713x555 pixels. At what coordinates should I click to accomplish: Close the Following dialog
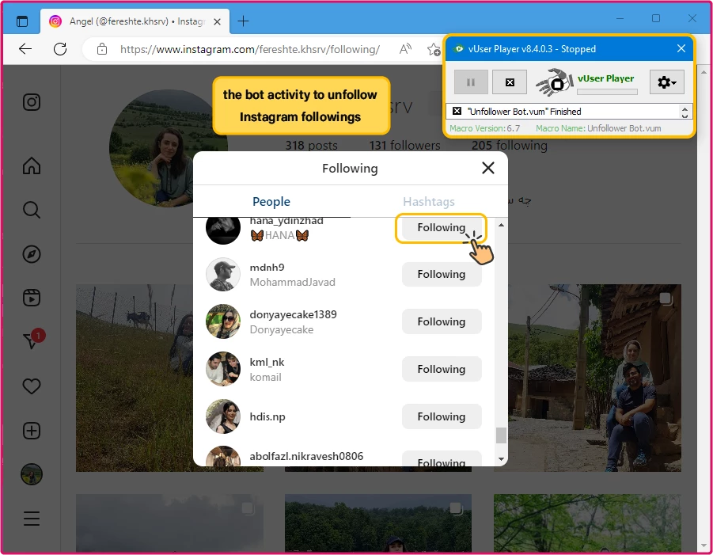[488, 168]
